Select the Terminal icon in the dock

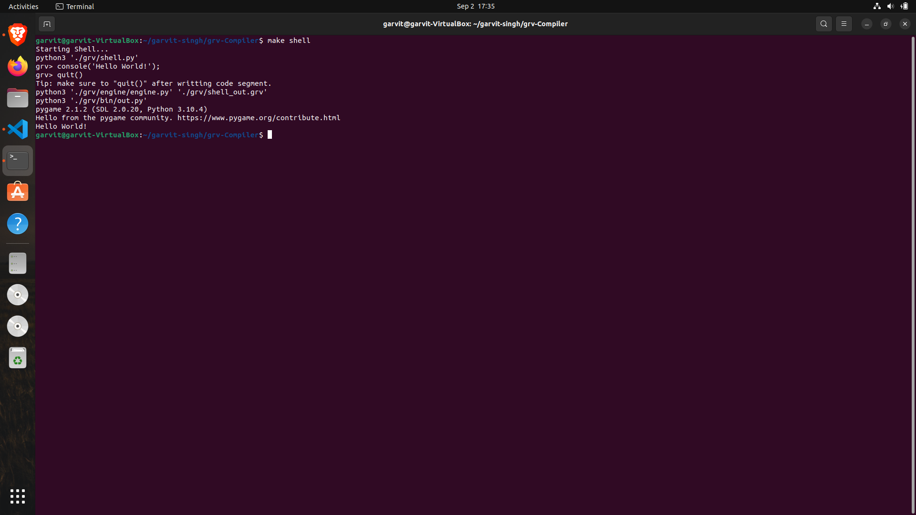(18, 161)
